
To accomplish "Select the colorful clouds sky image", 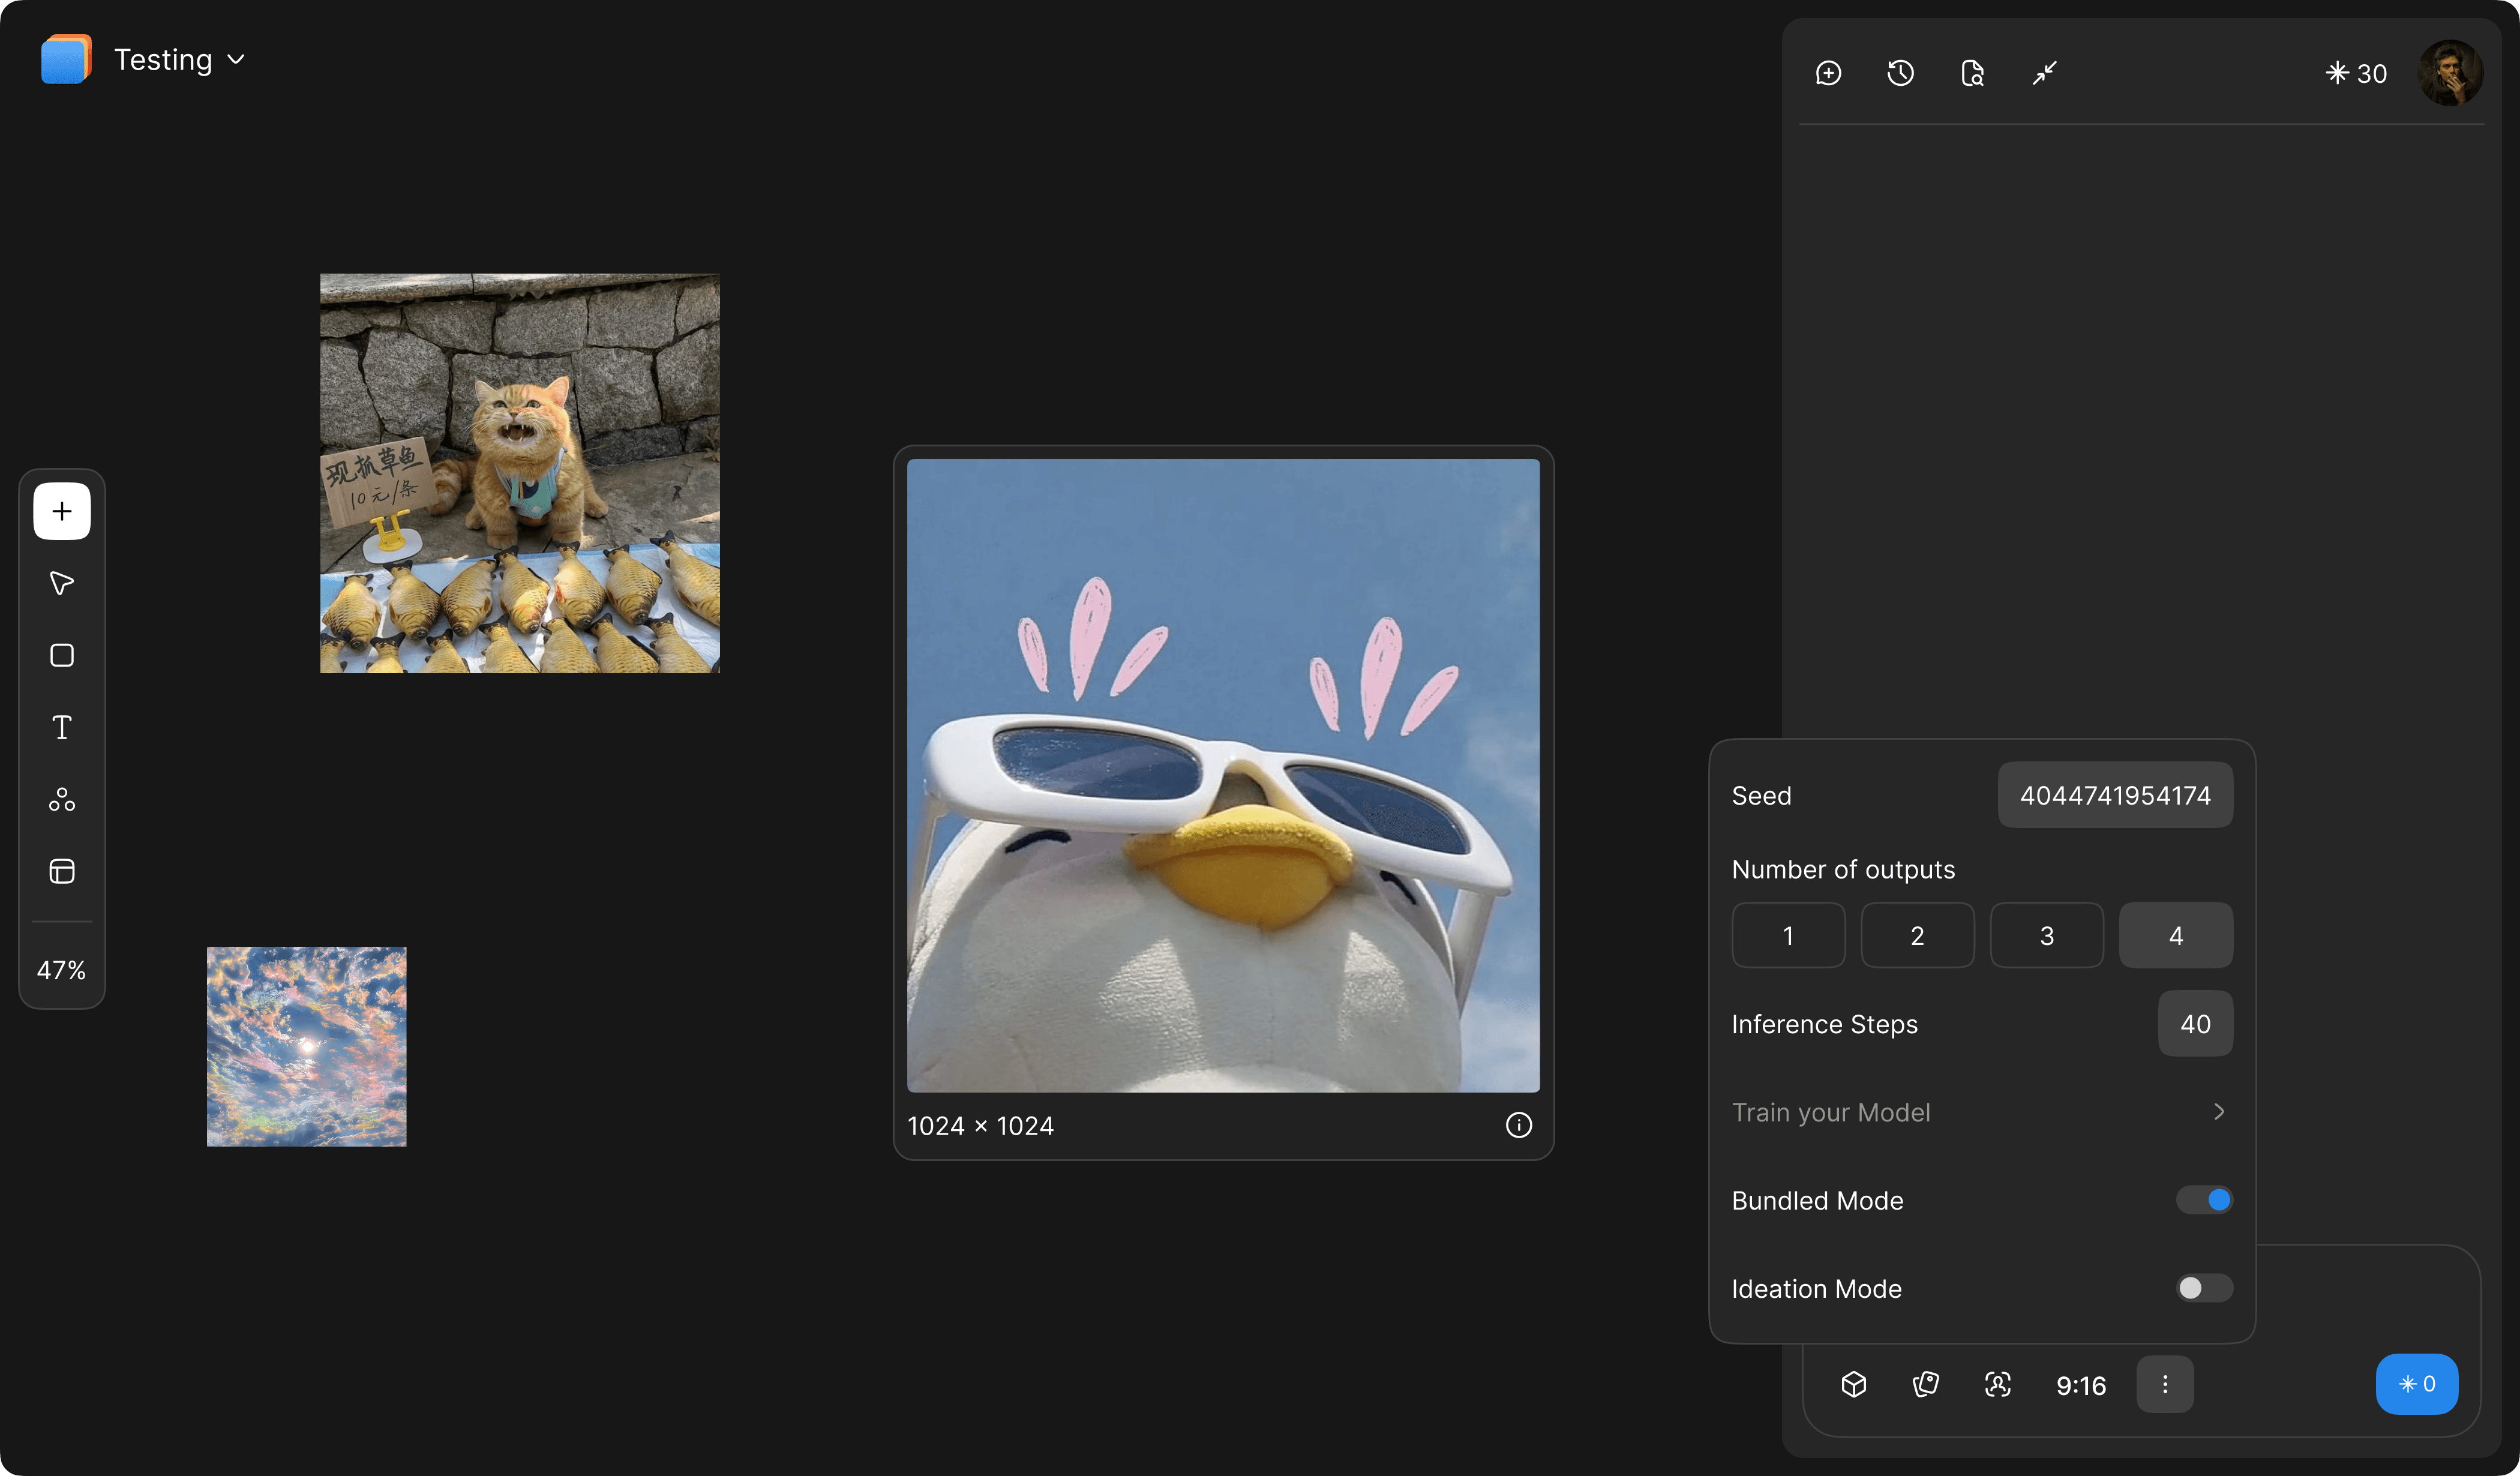I will click(x=306, y=1046).
